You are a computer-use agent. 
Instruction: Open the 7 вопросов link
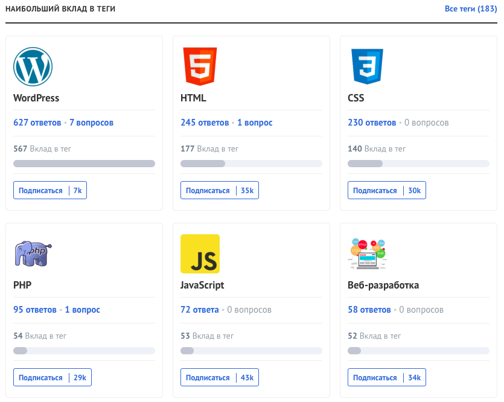[91, 123]
